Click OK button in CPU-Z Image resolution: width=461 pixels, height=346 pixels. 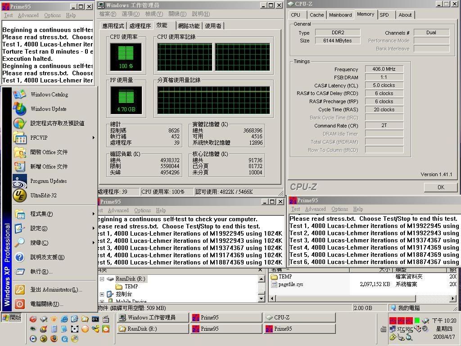click(x=441, y=187)
